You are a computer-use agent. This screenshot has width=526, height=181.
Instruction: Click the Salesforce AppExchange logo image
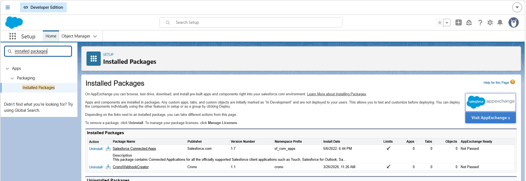point(491,102)
